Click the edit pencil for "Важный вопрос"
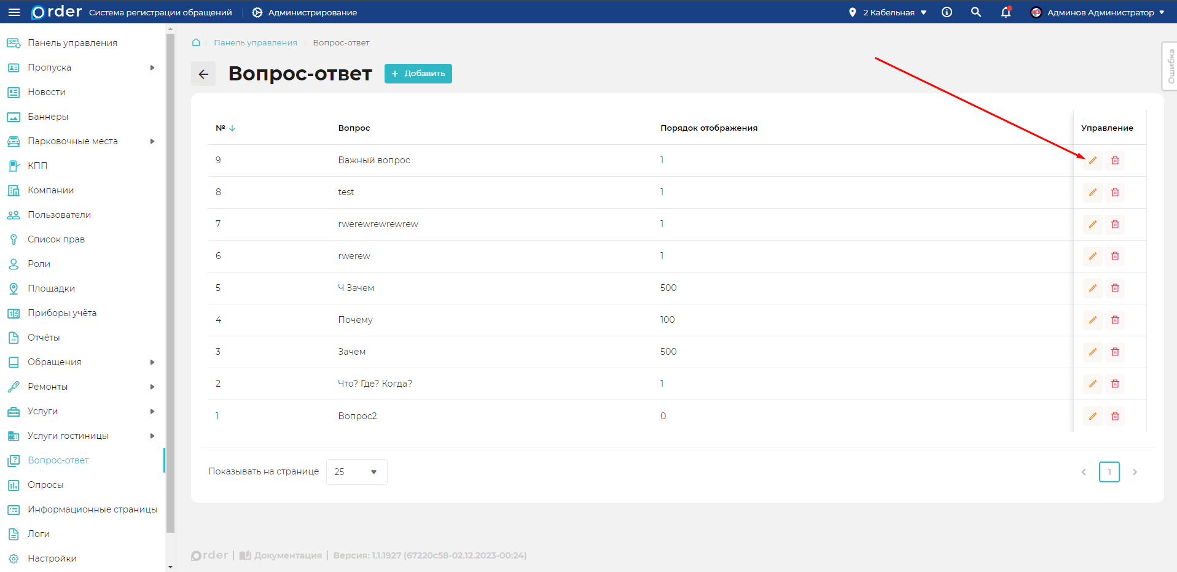1177x572 pixels. (1092, 160)
